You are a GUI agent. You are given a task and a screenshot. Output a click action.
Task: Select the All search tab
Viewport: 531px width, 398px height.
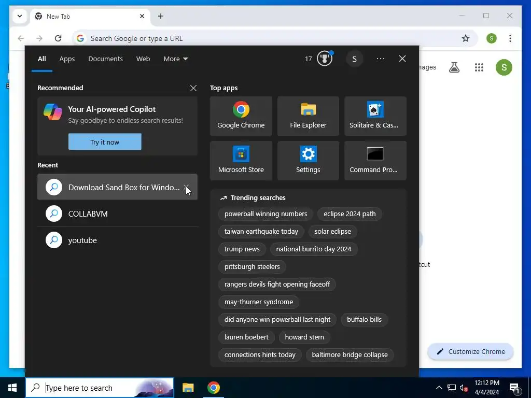coord(41,59)
